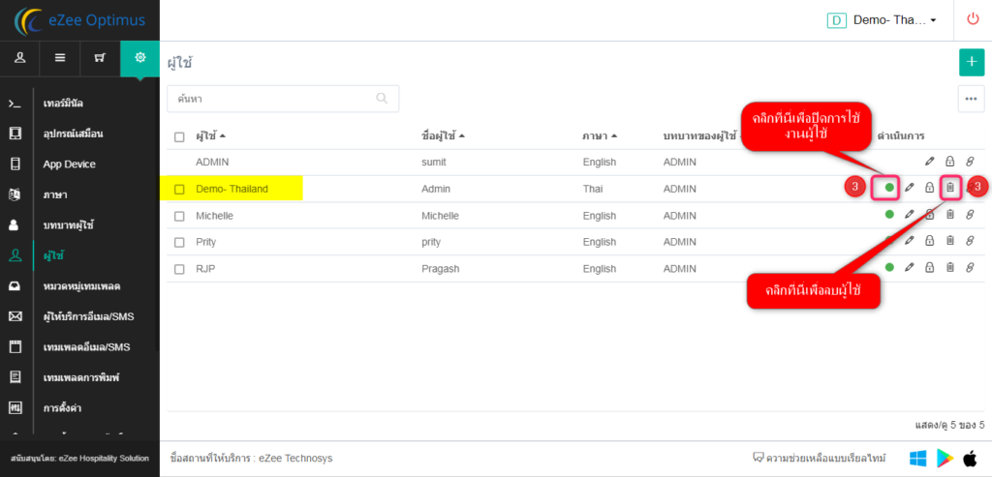Image resolution: width=992 pixels, height=477 pixels.
Task: Click inside the ค้นหา search field
Action: (283, 99)
